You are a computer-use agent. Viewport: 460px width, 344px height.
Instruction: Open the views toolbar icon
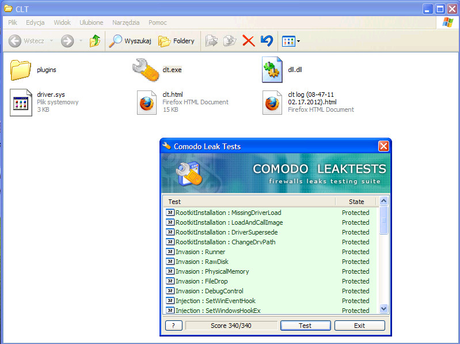click(x=288, y=41)
